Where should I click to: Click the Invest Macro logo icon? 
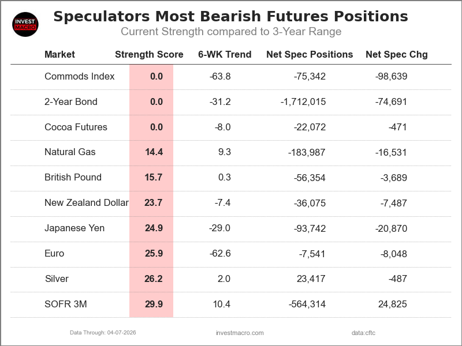coord(25,24)
